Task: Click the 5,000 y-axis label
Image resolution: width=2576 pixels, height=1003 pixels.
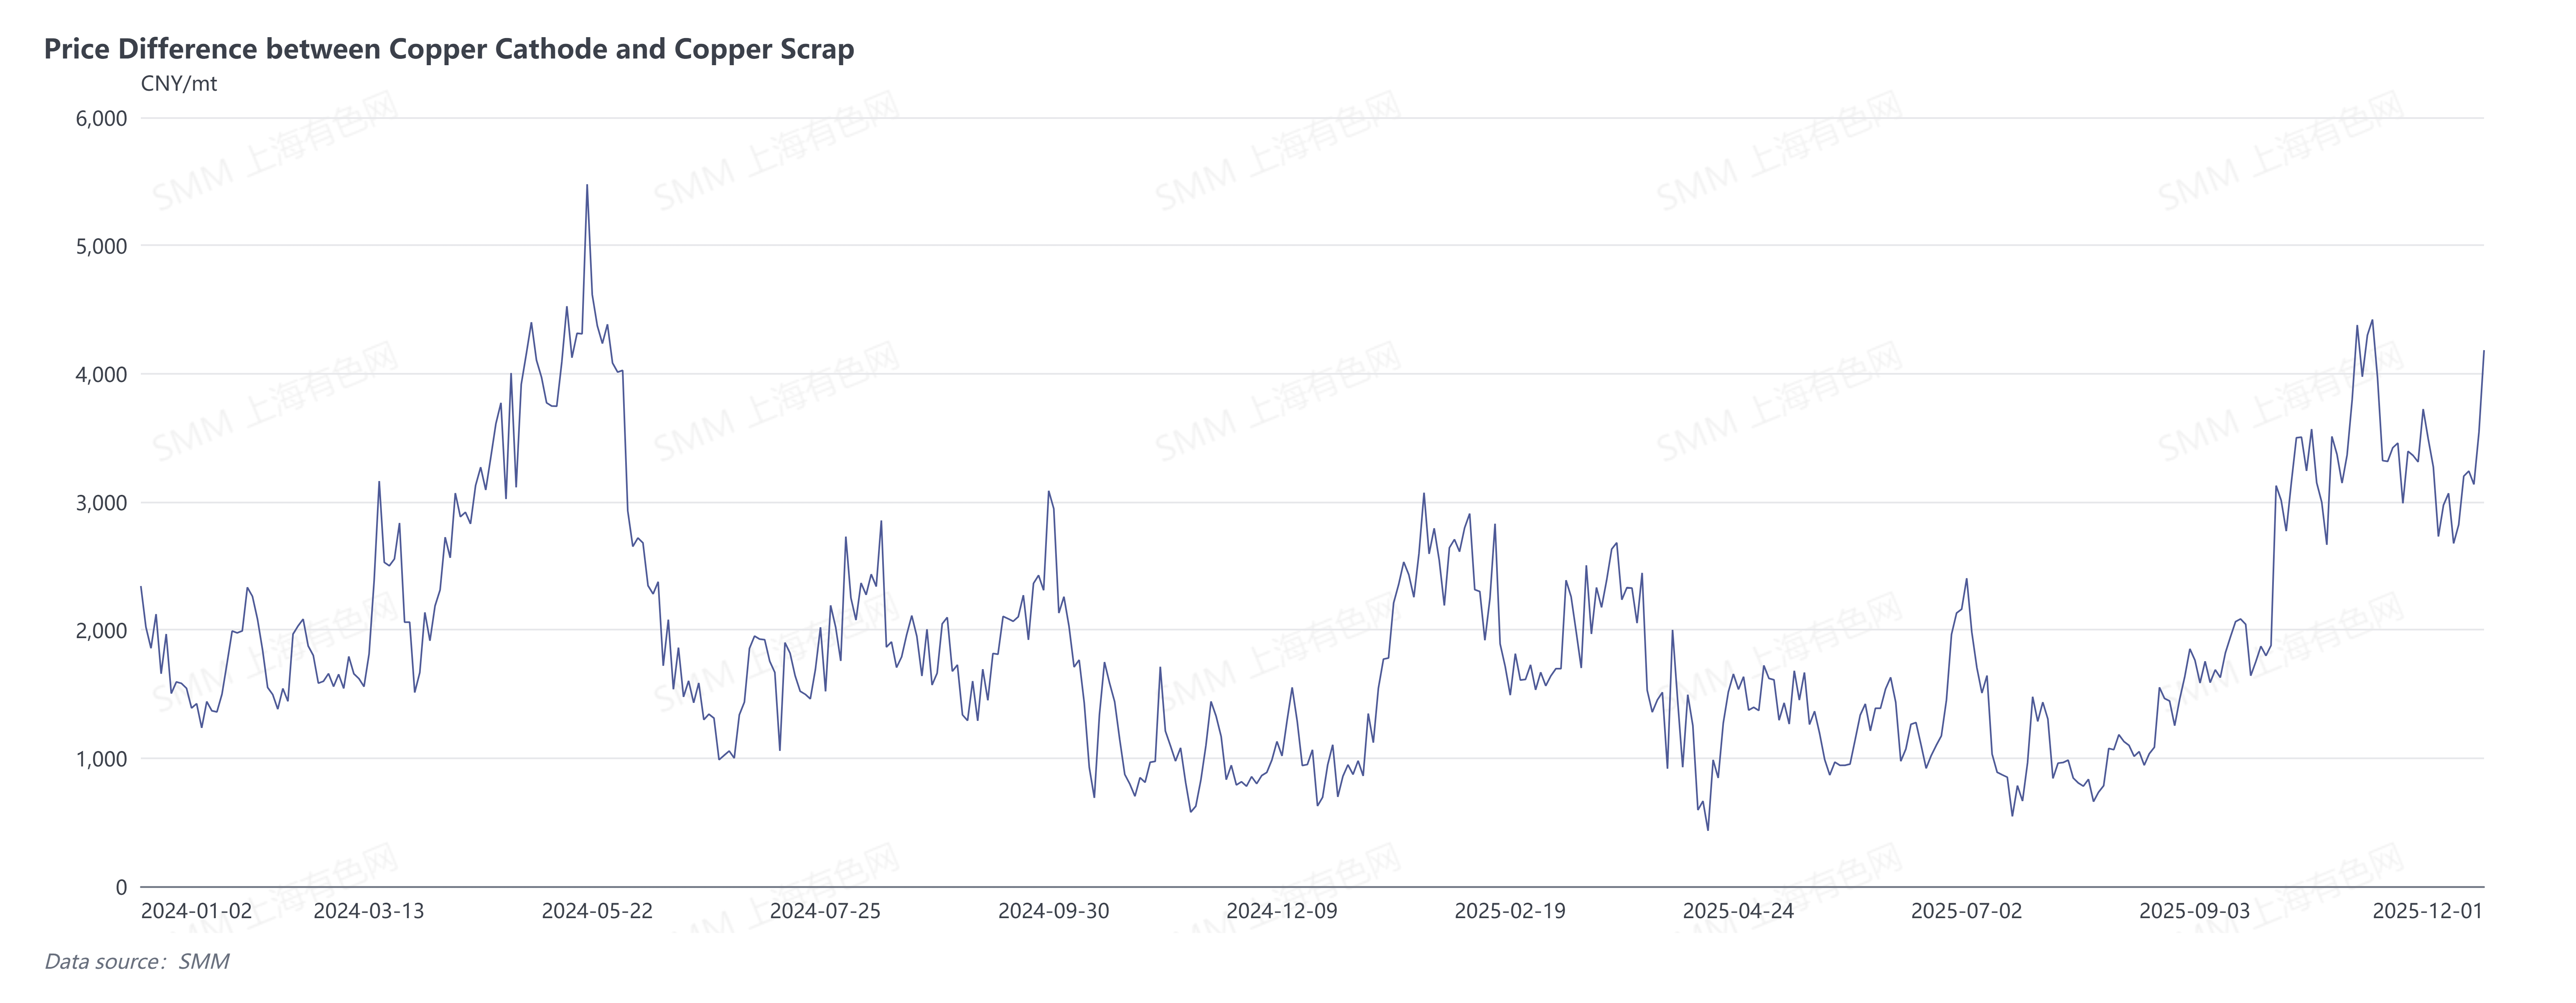Action: pos(102,246)
